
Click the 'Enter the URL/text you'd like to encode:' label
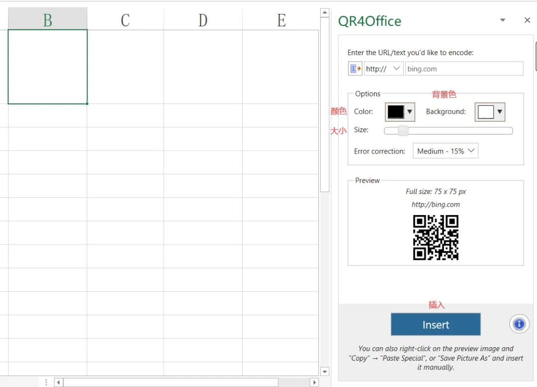(410, 53)
